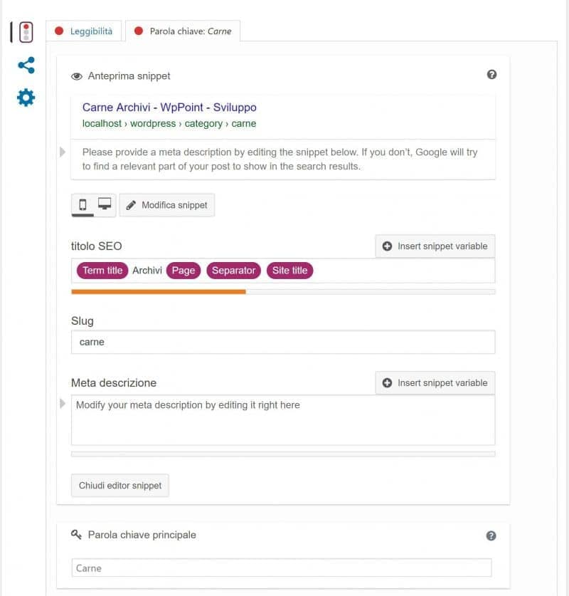Click into the Slug field containing carne
This screenshot has height=596, width=569.
tap(283, 342)
